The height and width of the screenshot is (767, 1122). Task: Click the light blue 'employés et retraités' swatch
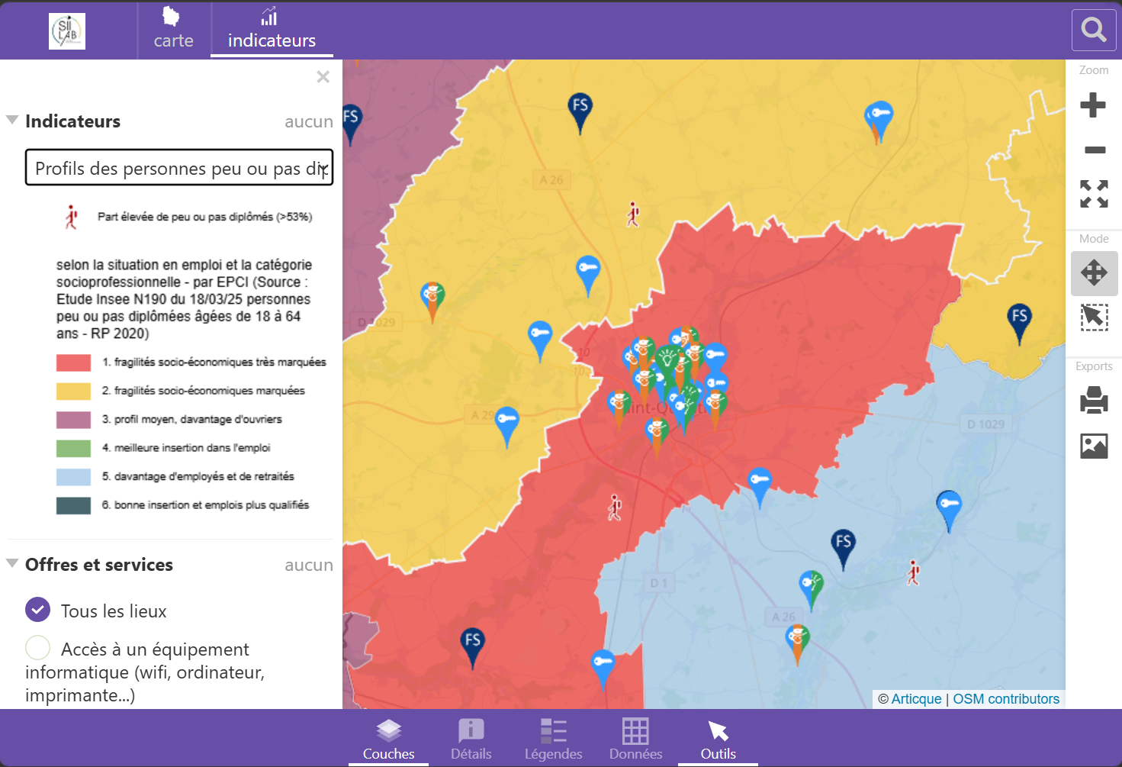[73, 477]
